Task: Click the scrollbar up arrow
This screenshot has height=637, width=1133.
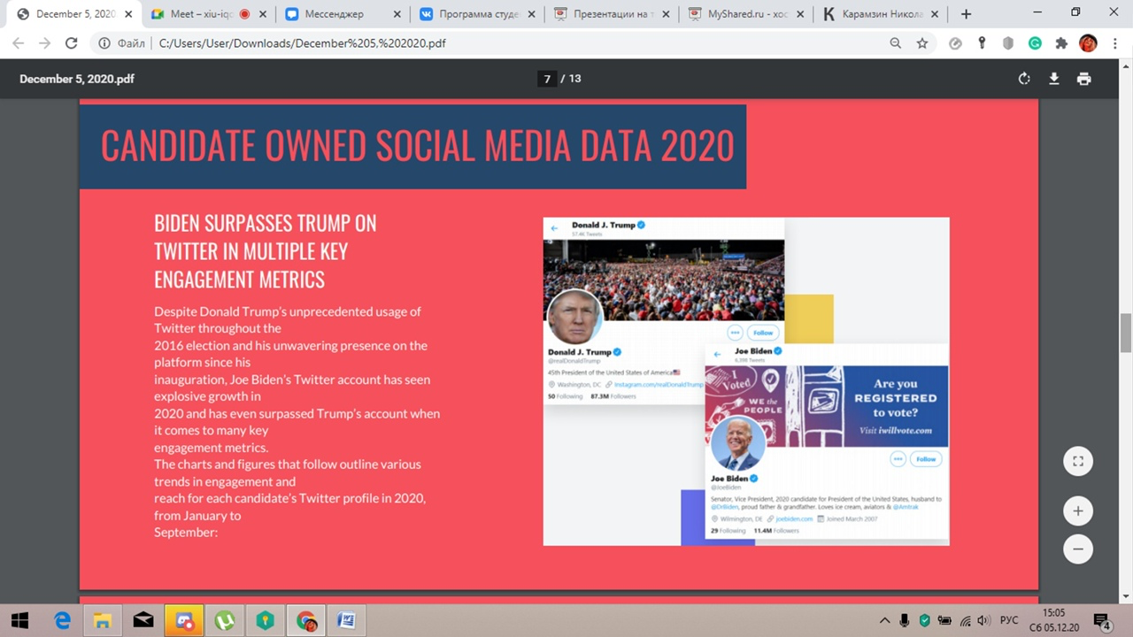Action: [x=1126, y=66]
